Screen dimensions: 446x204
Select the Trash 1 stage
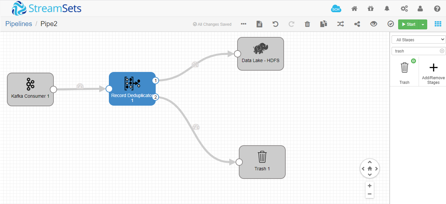pyautogui.click(x=262, y=162)
